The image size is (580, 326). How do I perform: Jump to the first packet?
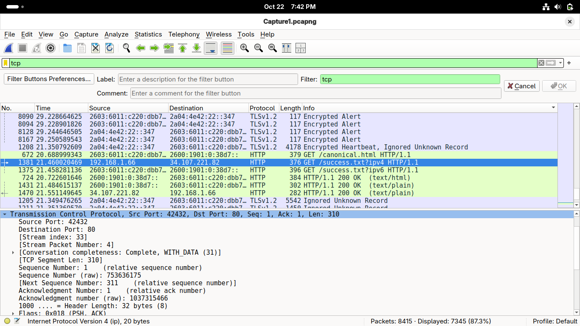[183, 48]
